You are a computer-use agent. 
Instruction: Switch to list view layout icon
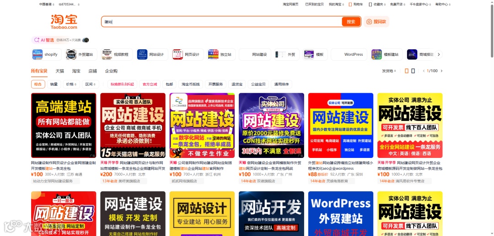pos(413,71)
